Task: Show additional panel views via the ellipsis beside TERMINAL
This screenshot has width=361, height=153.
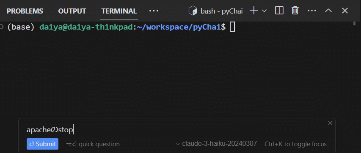Action: [154, 11]
